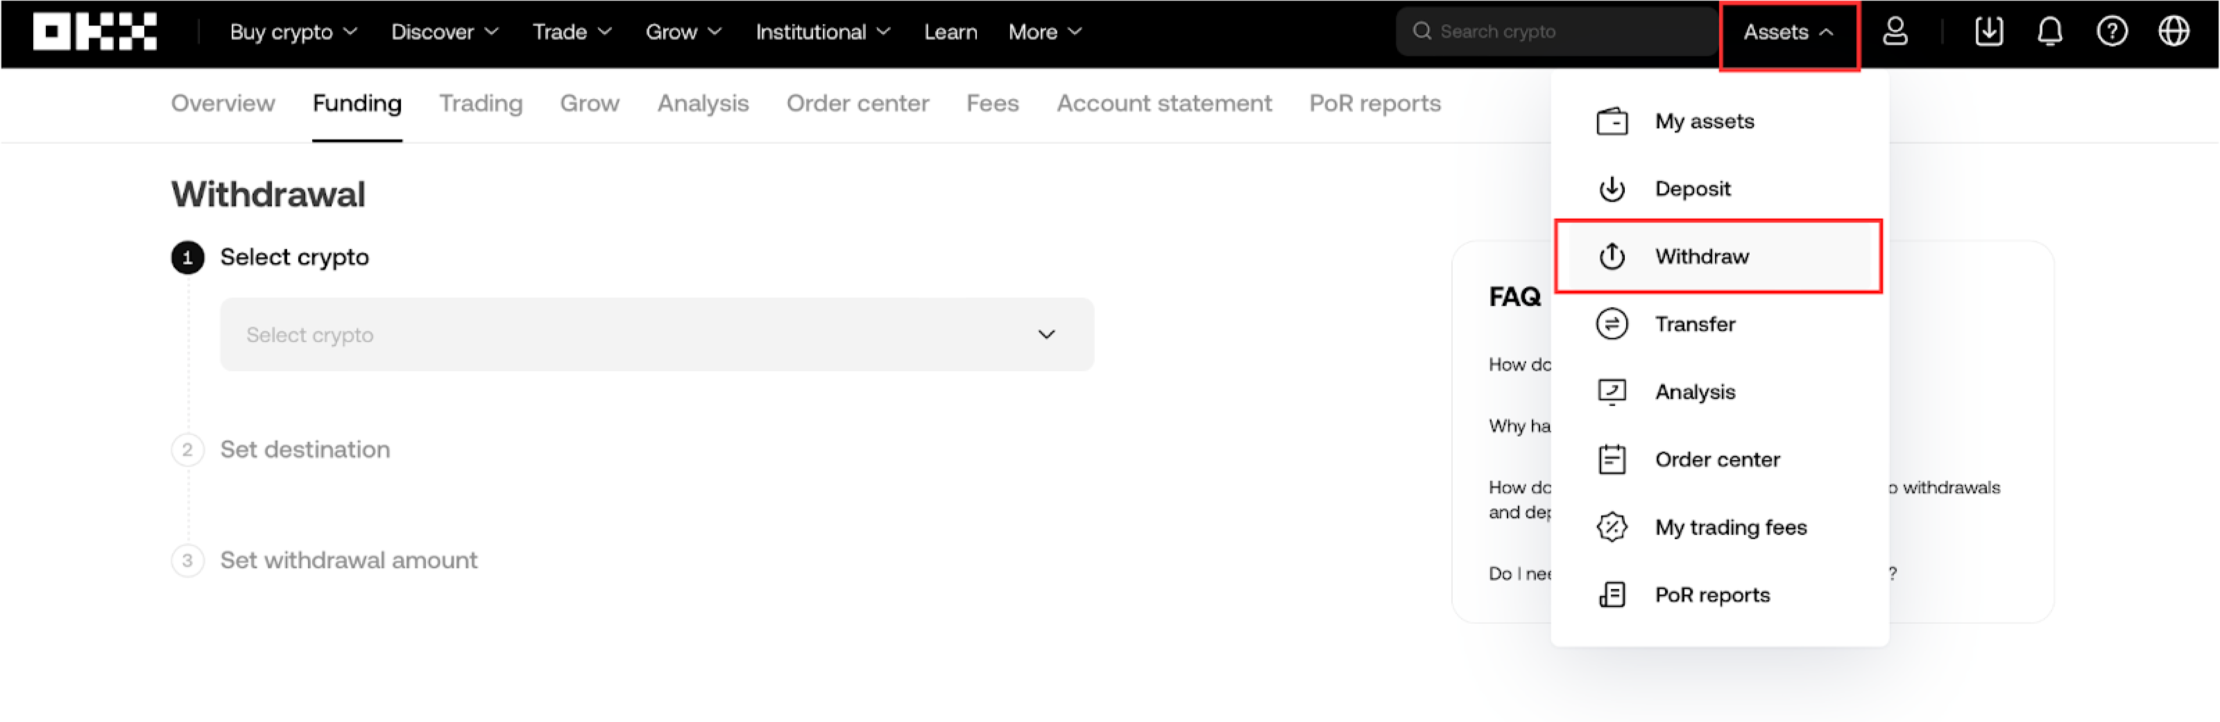The height and width of the screenshot is (722, 2220).
Task: Click the Set withdrawal amount step
Action: click(x=348, y=561)
